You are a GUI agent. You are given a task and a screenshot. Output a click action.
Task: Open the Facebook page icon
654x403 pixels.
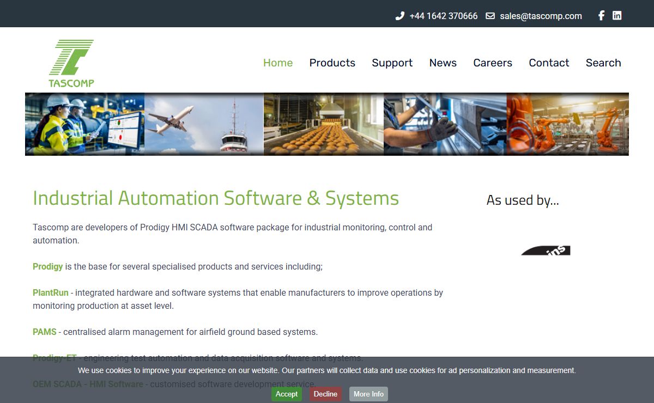point(601,15)
